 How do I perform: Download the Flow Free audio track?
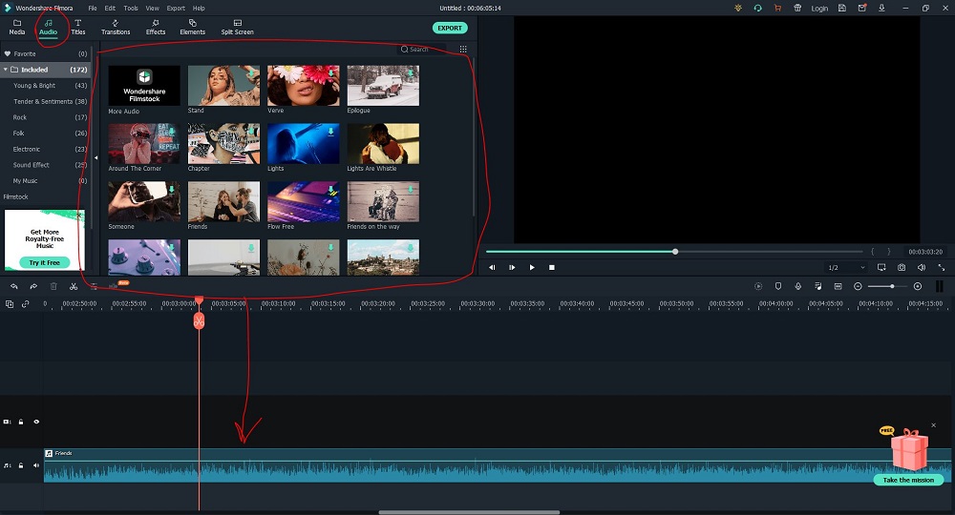click(330, 189)
